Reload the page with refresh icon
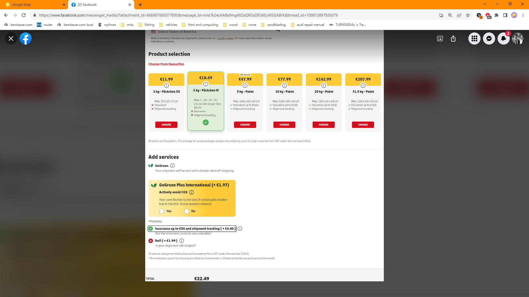 [24, 15]
